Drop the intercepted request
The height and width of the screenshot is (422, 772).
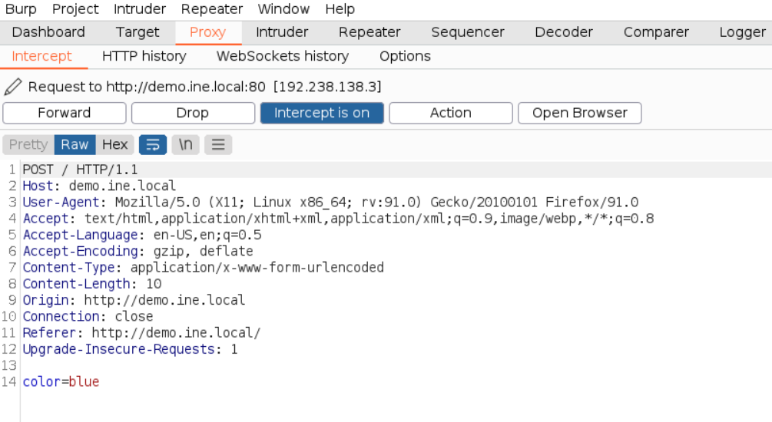coord(193,113)
